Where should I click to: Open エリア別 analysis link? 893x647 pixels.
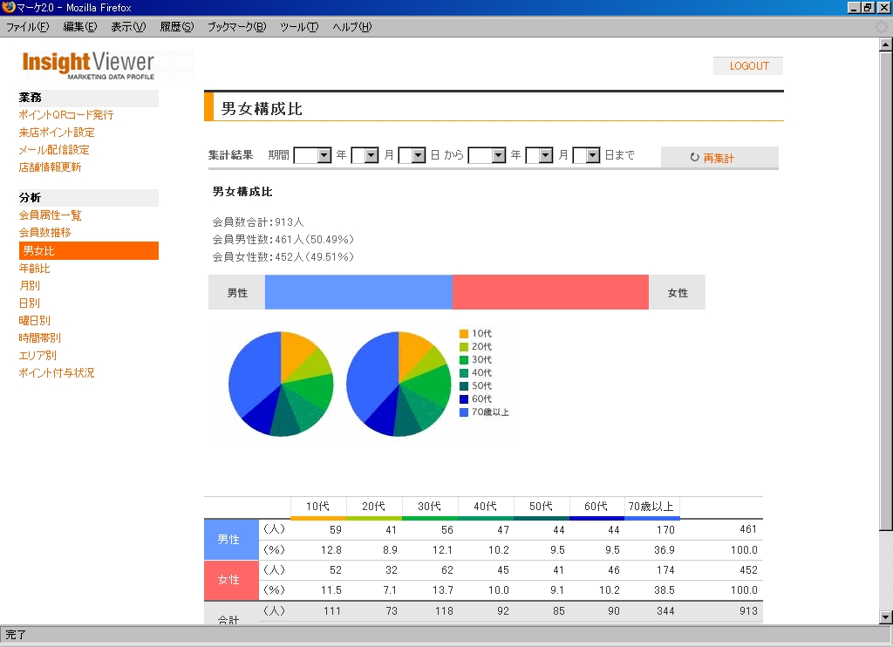[37, 356]
